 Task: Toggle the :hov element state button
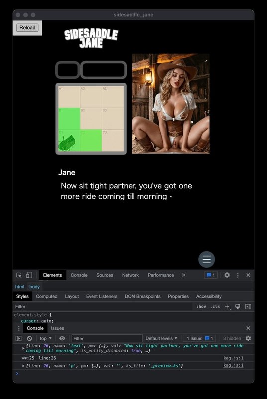(x=201, y=306)
